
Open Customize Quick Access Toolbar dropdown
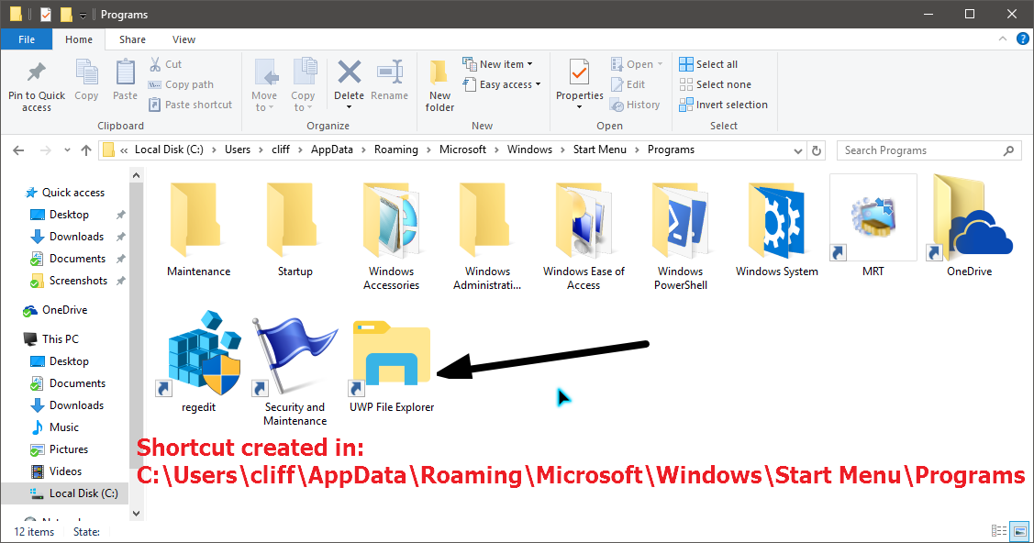click(x=83, y=15)
